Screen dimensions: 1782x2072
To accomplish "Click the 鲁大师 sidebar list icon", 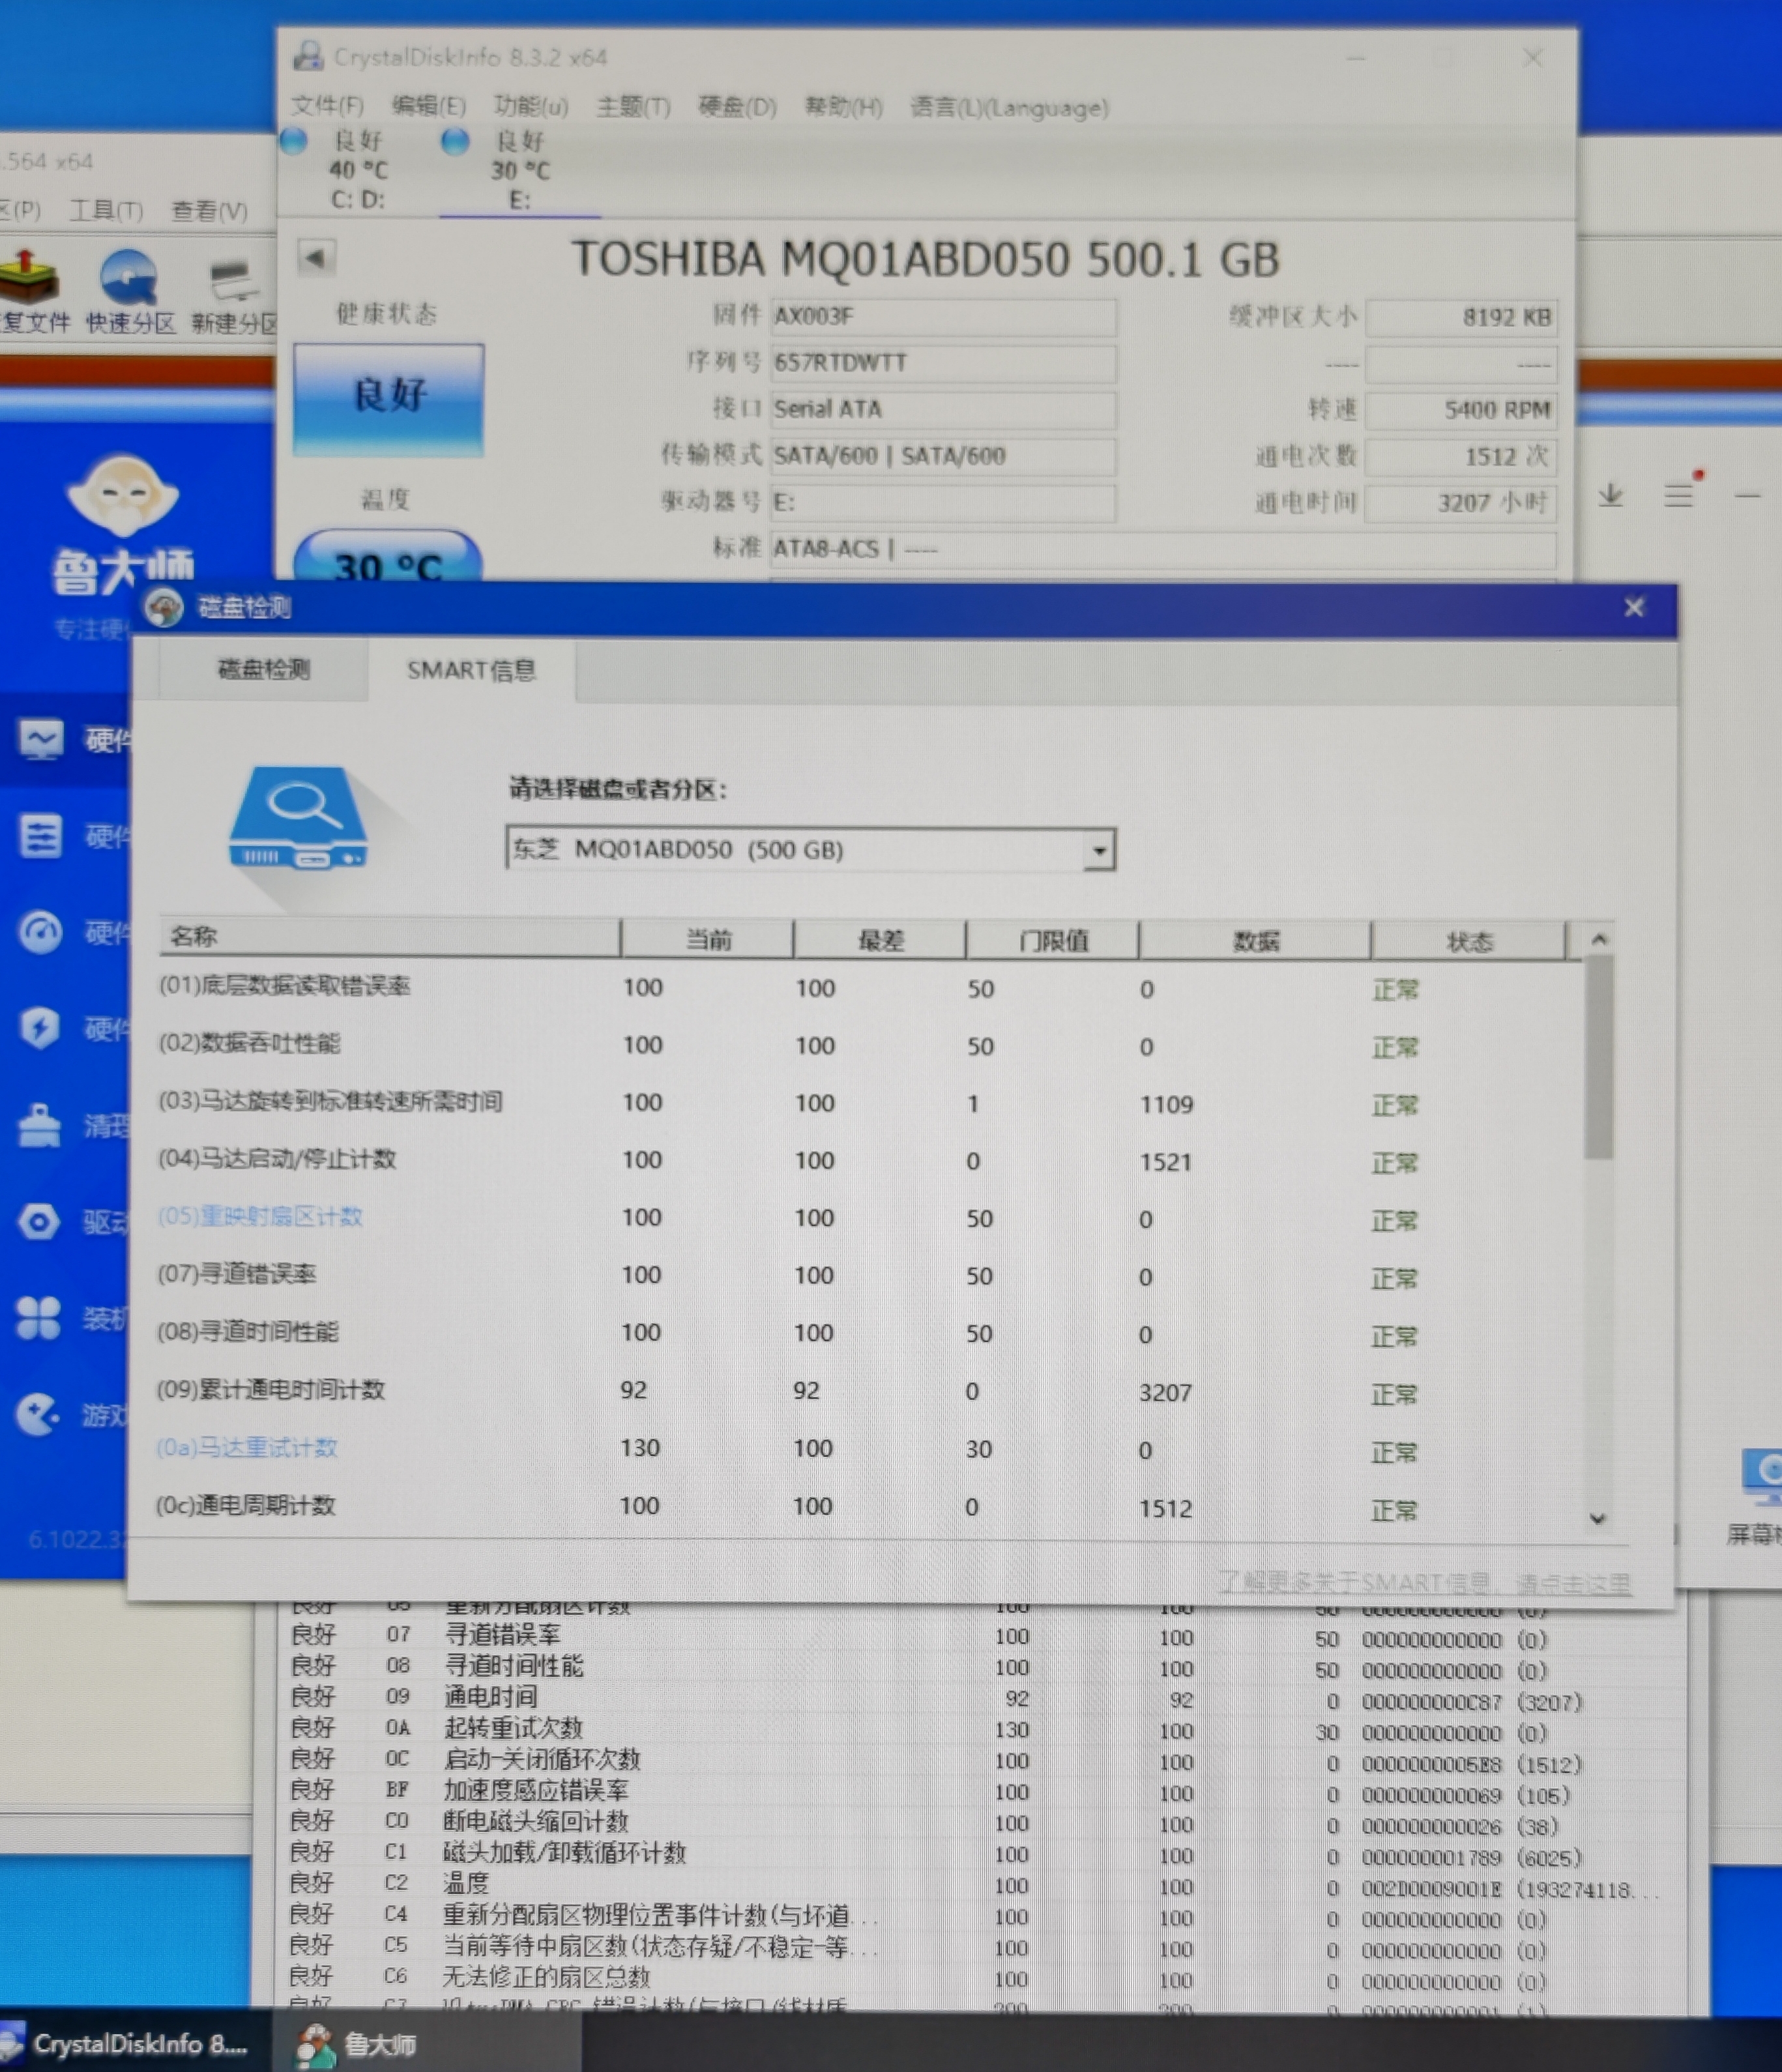I will pyautogui.click(x=40, y=836).
